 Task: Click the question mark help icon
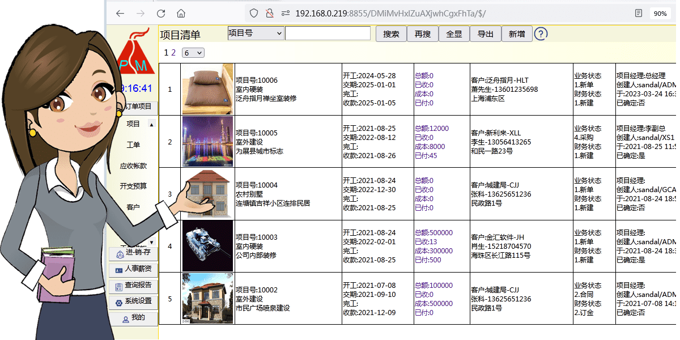pos(542,34)
